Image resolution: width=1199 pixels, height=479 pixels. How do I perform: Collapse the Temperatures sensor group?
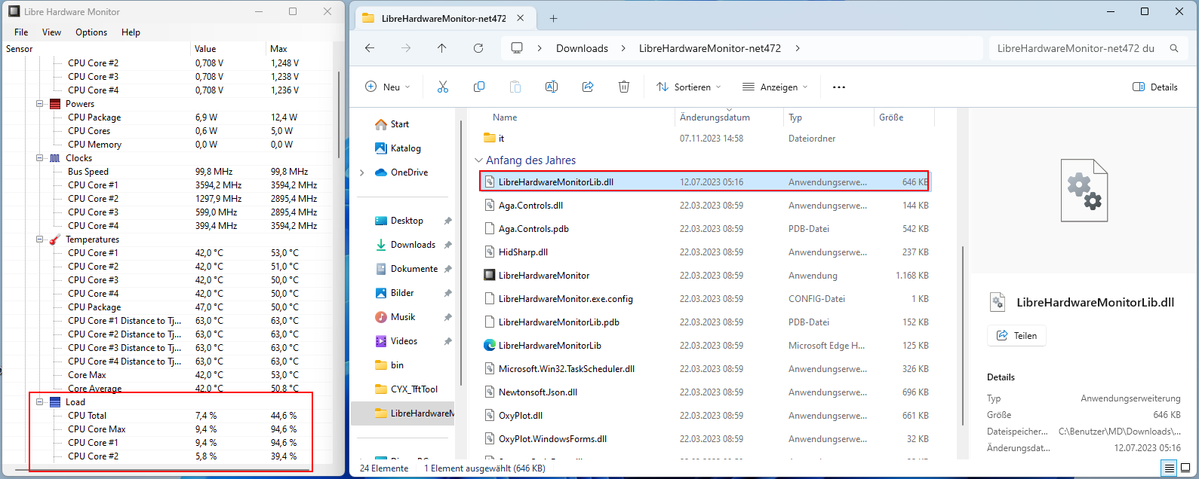point(40,239)
